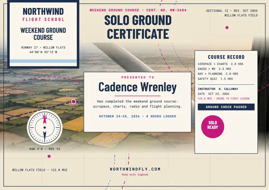Viewport: 269px width, 190px height.
Task: Click the NORTHWIND logo title
Action: [43, 12]
